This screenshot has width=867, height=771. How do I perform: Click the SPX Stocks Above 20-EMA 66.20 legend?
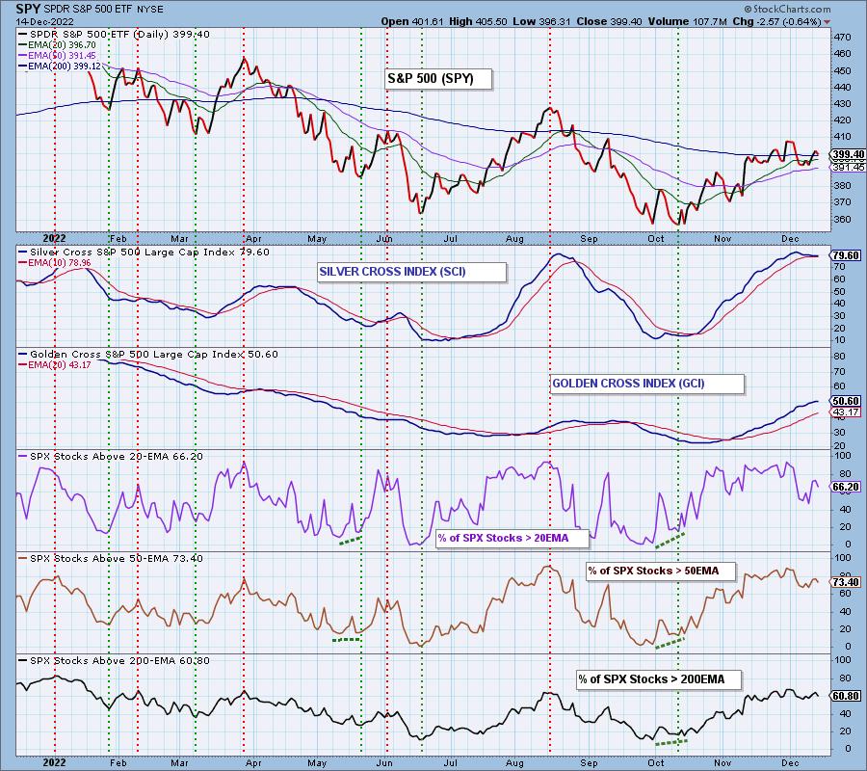point(111,457)
